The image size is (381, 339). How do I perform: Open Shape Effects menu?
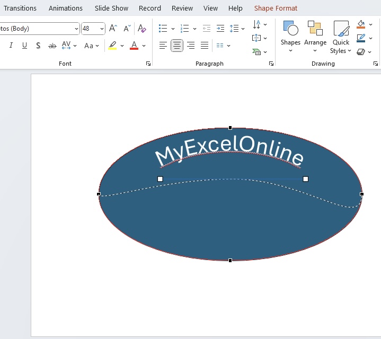coord(364,52)
